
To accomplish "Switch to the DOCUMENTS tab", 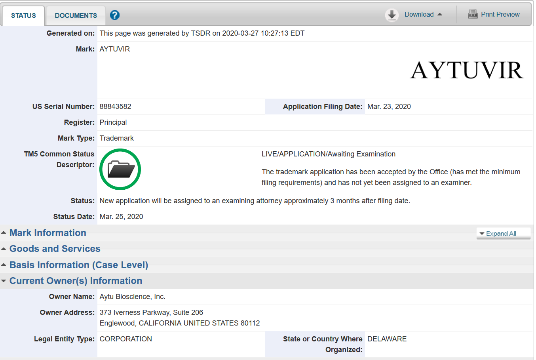I will click(x=75, y=15).
